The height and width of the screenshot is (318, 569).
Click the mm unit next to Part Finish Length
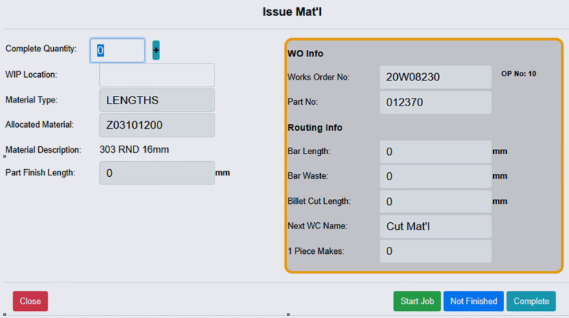point(222,172)
